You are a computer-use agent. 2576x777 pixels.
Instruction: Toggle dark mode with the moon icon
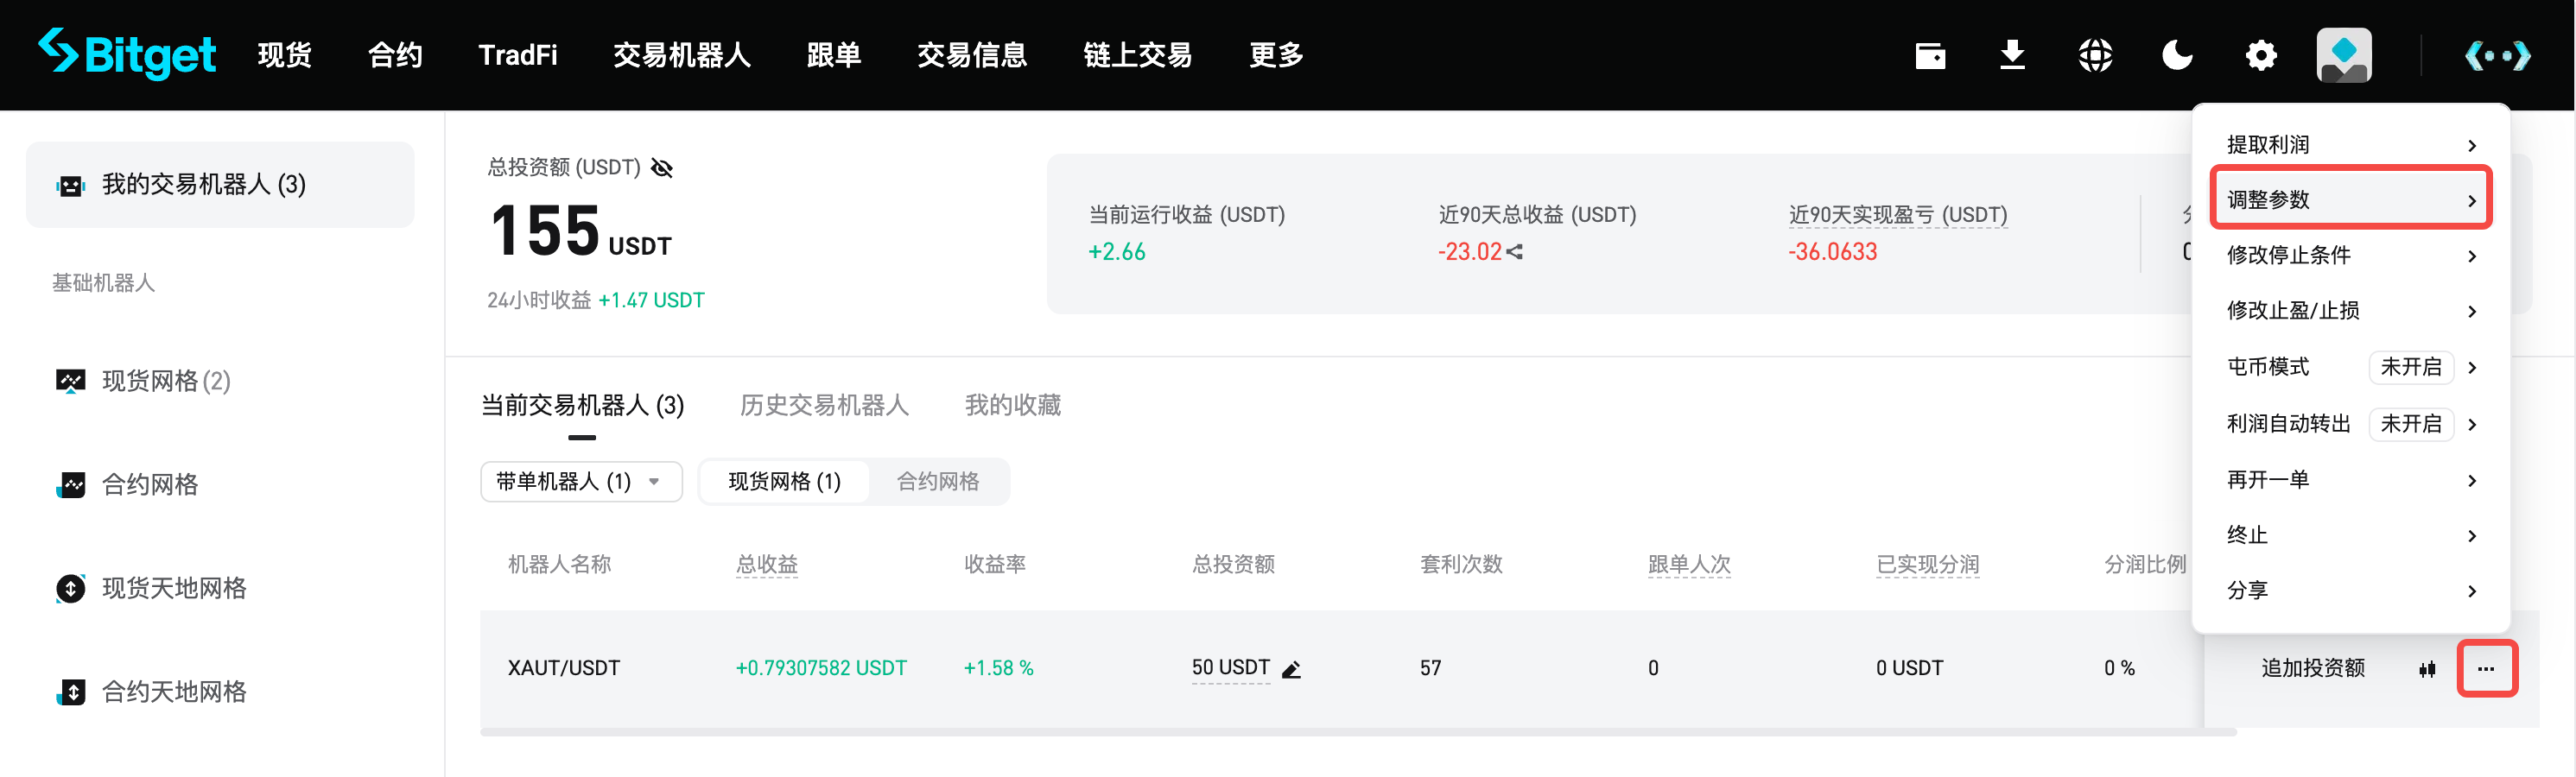tap(2178, 55)
